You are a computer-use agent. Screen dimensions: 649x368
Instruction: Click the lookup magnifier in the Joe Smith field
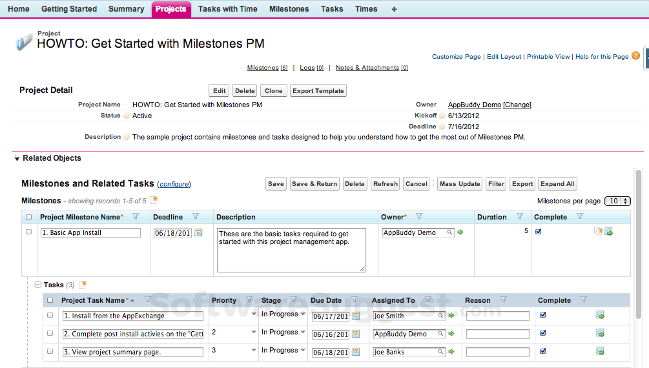[x=441, y=316]
